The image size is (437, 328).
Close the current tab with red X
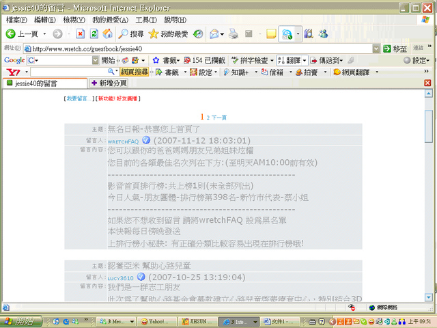click(427, 83)
